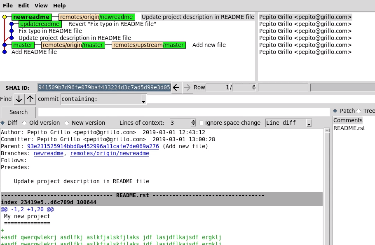The width and height of the screenshot is (375, 245).
Task: Click the master branch label
Action: click(x=23, y=45)
